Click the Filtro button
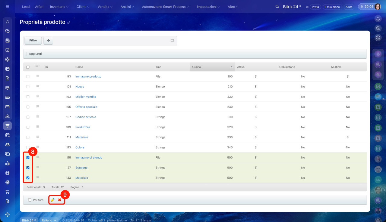The height and width of the screenshot is (222, 386). click(33, 41)
